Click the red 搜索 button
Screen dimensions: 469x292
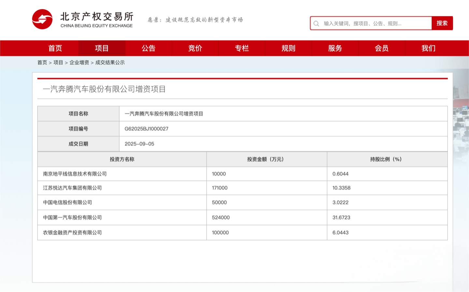(442, 23)
